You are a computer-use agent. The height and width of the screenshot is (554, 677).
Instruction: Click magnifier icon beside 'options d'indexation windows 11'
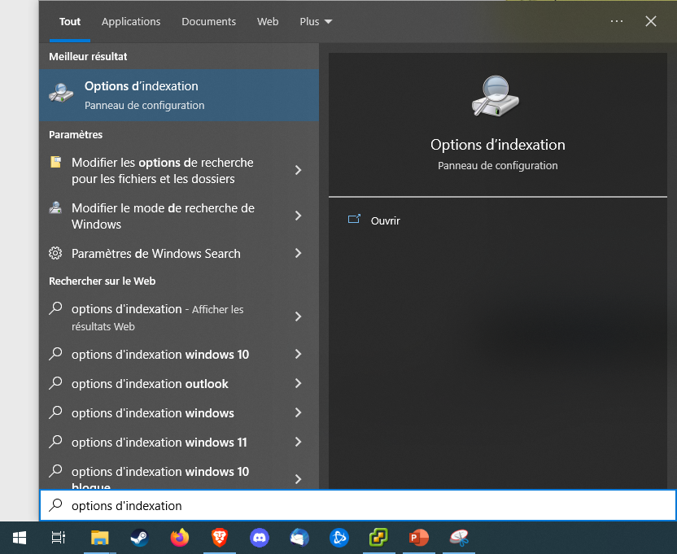point(55,442)
